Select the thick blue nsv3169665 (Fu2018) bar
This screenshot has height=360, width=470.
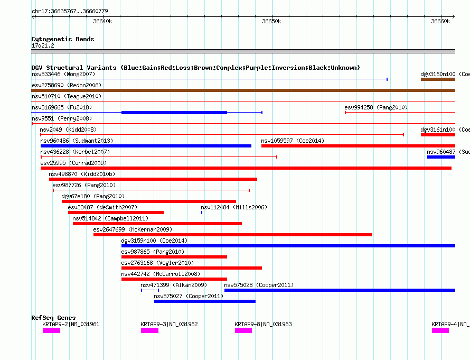(174, 113)
